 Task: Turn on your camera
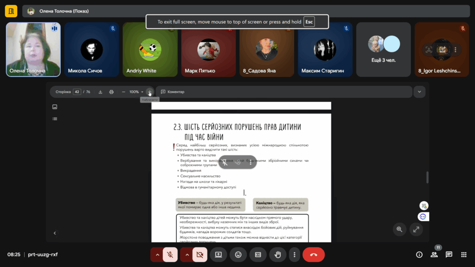tap(200, 254)
